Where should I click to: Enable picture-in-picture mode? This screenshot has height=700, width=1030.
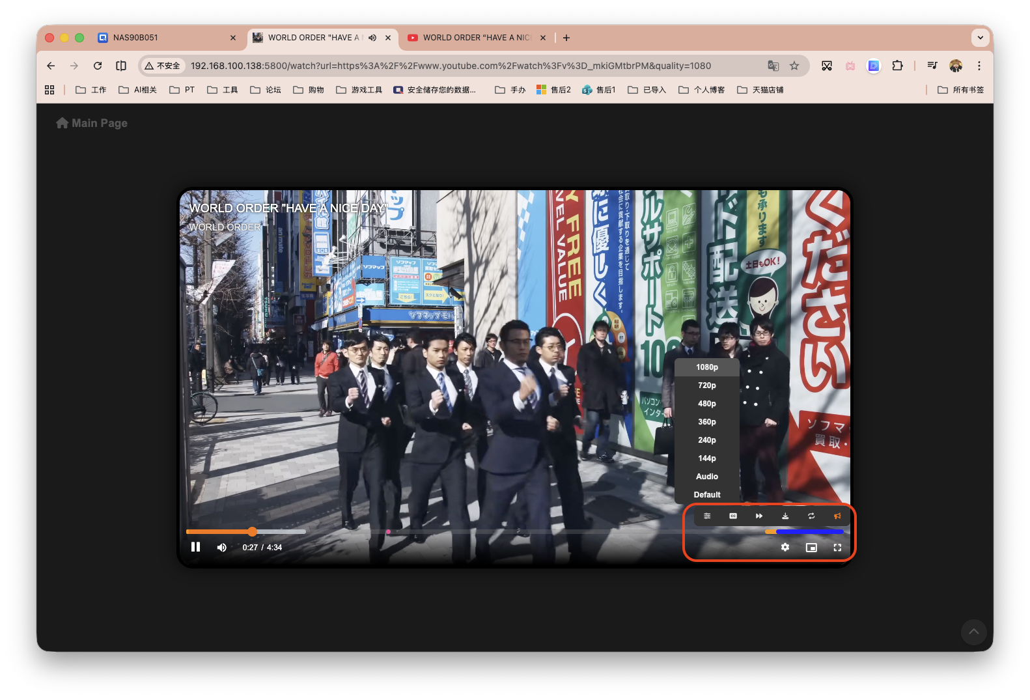coord(811,548)
